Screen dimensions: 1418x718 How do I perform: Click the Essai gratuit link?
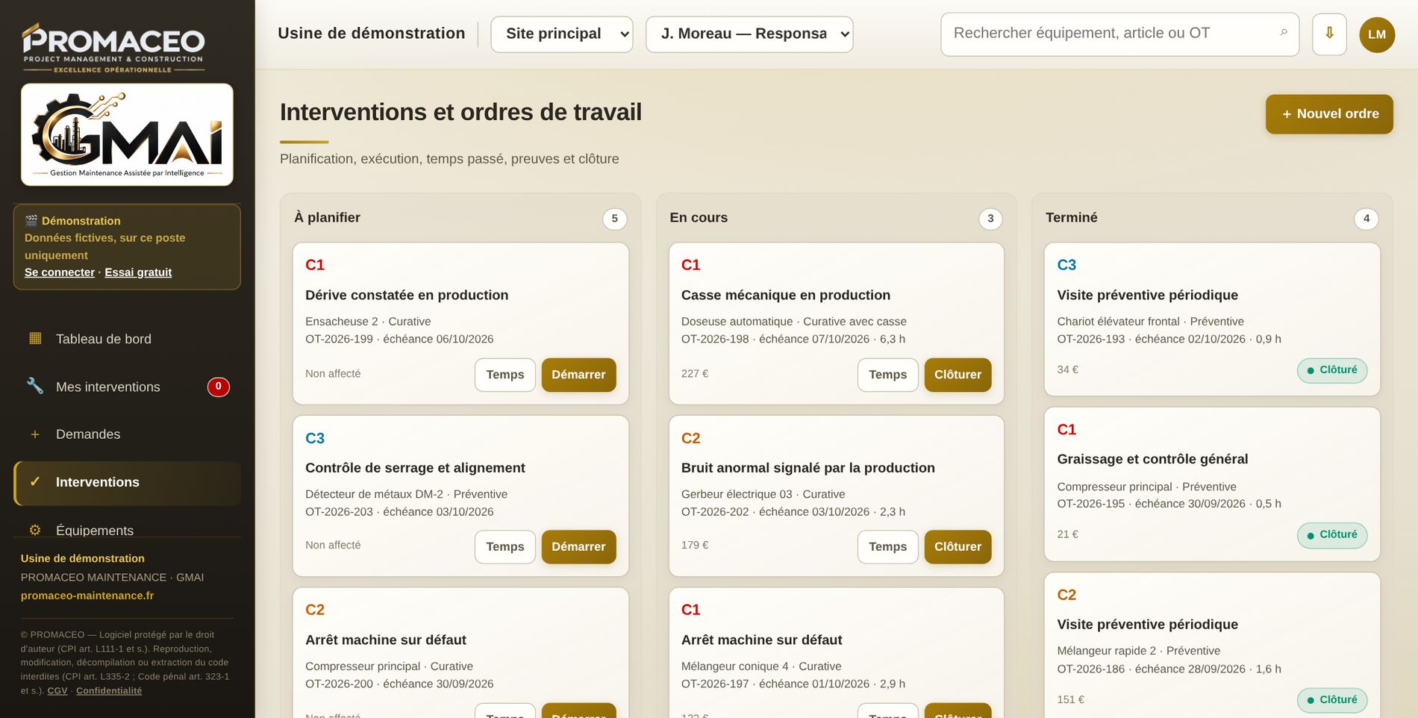[x=138, y=272]
